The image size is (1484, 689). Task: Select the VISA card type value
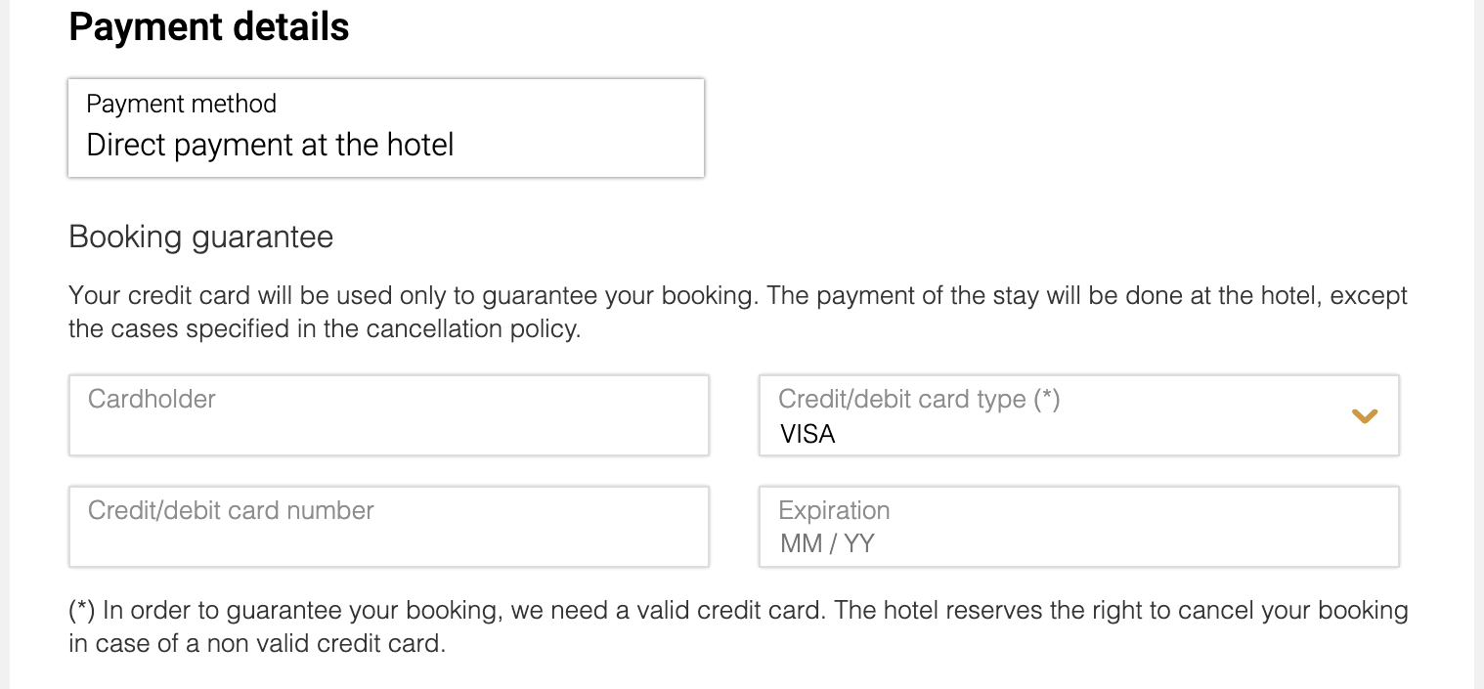pyautogui.click(x=807, y=434)
